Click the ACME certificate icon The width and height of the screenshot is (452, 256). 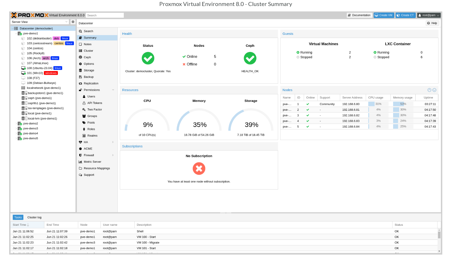pyautogui.click(x=80, y=149)
